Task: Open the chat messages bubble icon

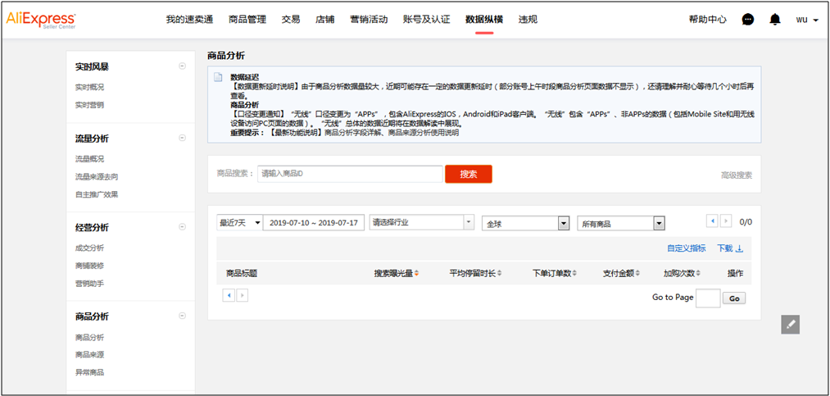Action: point(747,20)
